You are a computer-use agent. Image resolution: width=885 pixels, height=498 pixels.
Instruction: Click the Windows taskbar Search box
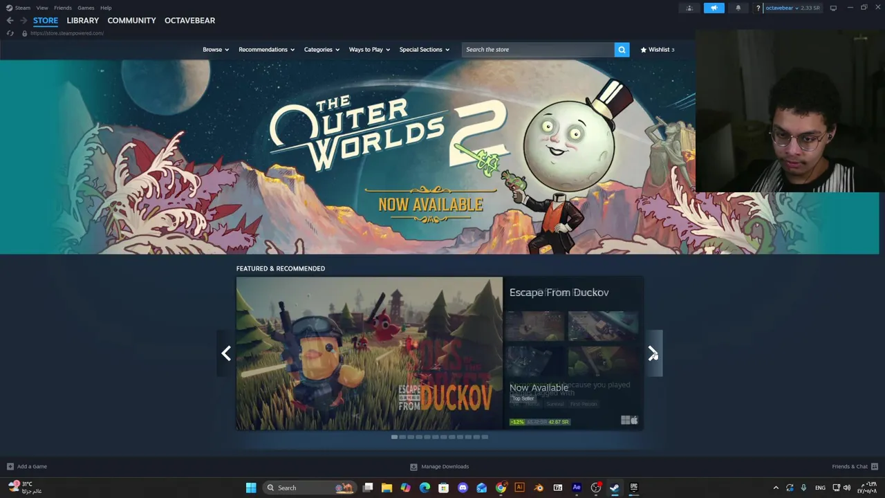point(309,488)
